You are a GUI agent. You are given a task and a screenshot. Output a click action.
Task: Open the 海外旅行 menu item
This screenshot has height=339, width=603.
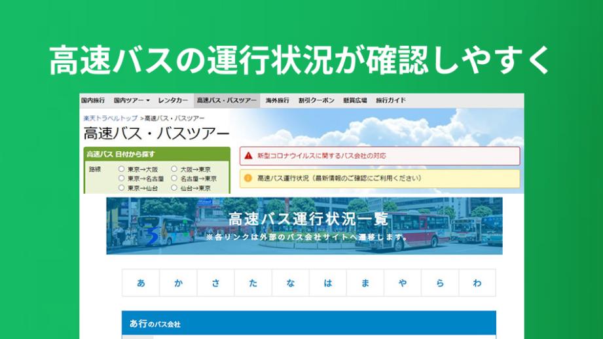click(x=277, y=101)
